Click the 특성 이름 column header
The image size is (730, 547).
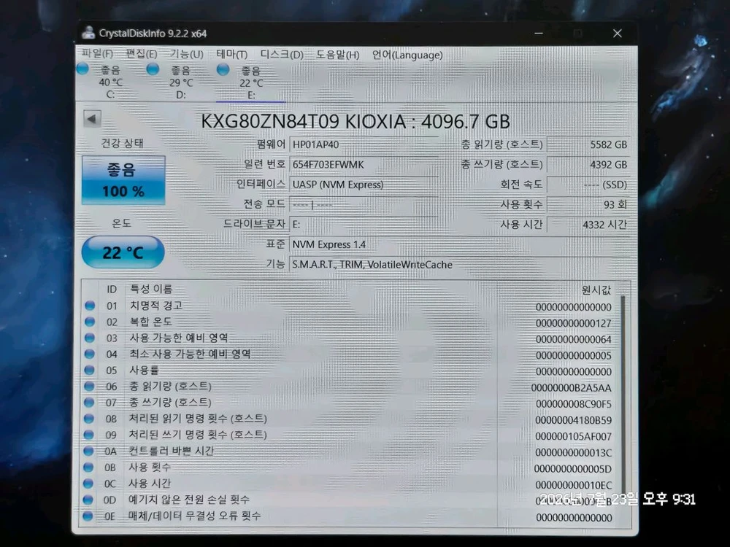151,289
